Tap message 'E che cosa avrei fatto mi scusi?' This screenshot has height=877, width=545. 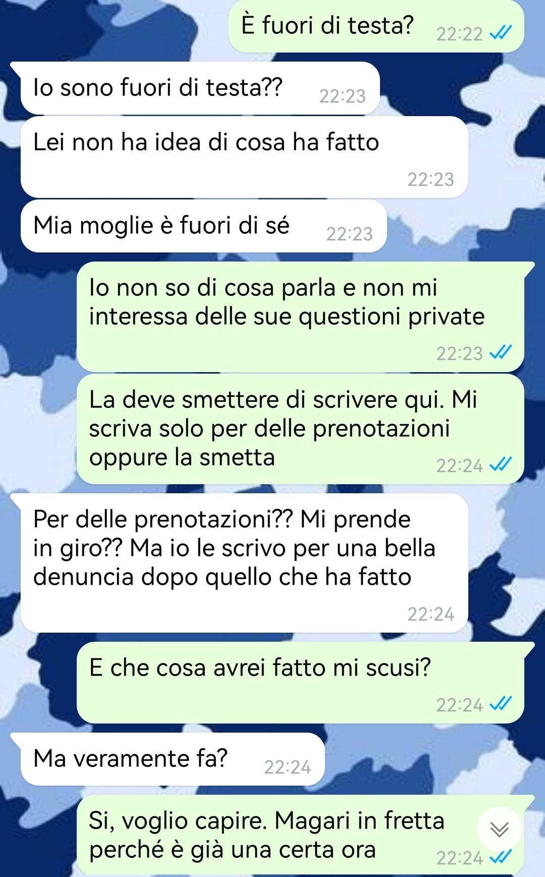click(300, 683)
